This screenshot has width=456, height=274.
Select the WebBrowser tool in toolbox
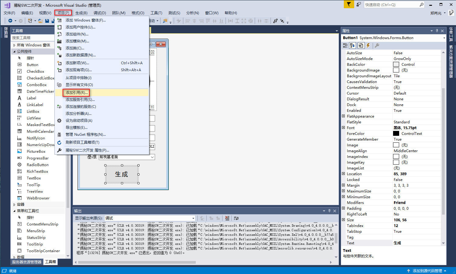38,198
